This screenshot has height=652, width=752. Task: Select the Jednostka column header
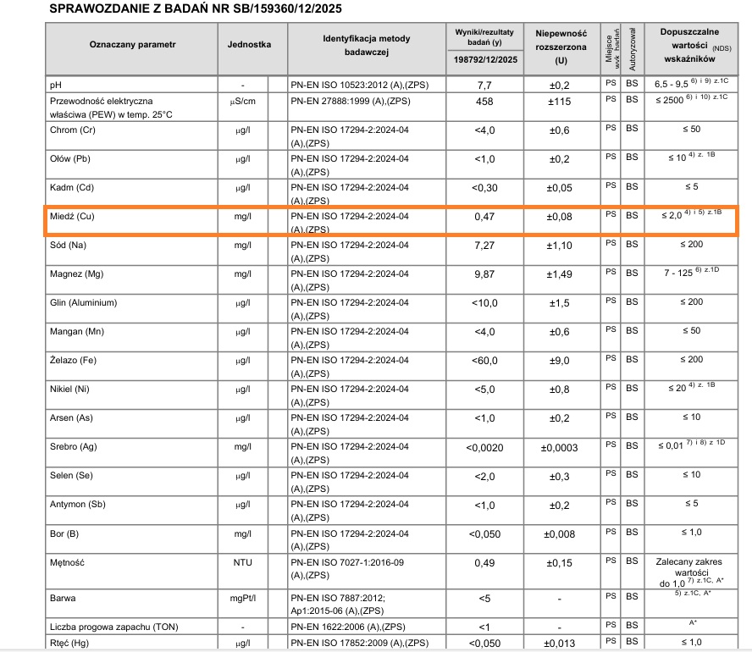tap(249, 42)
